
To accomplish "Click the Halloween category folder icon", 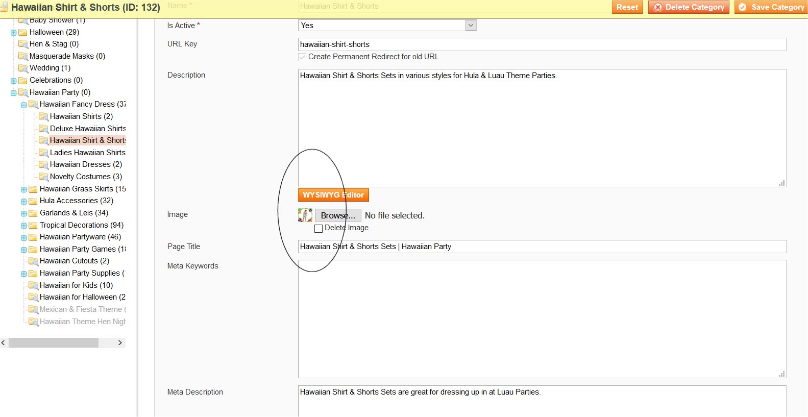I will coord(23,32).
